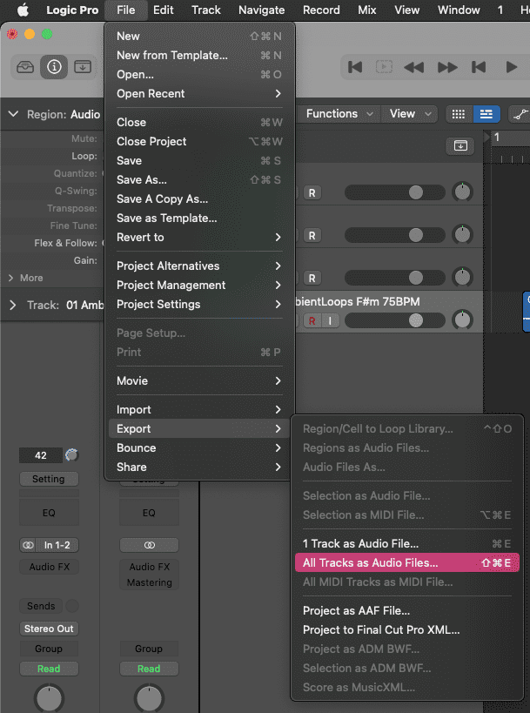Choose Project to Final Cut Pro XML
Viewport: 530px width, 713px height.
coord(406,629)
